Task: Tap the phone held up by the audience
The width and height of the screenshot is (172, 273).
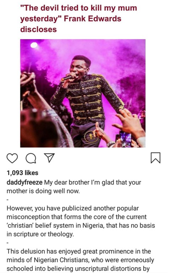Action: point(126,139)
